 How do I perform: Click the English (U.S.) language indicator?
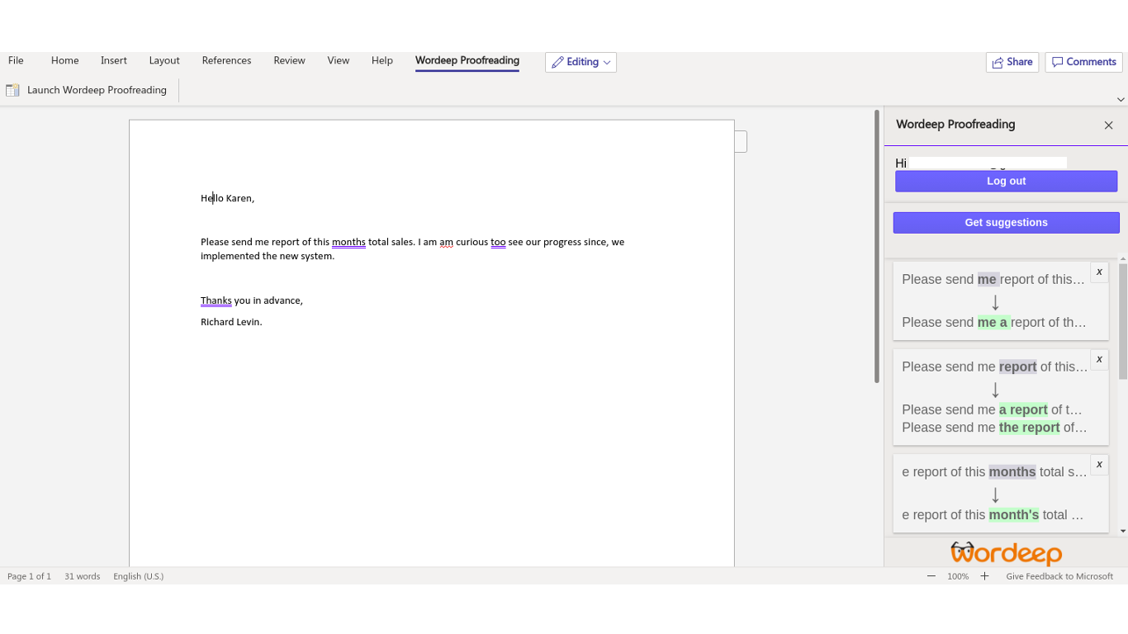click(139, 576)
